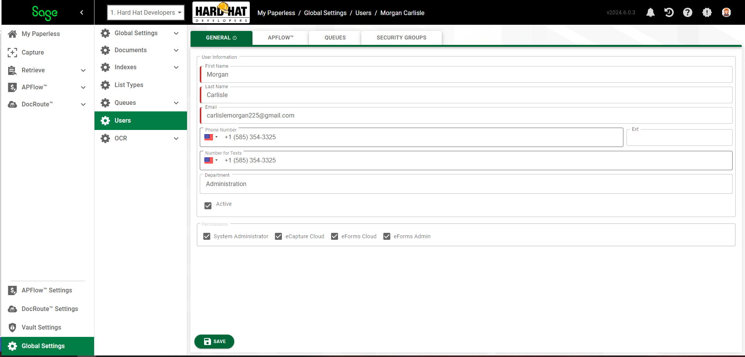The width and height of the screenshot is (745, 357).
Task: Click the First Name field
Action: [x=466, y=74]
